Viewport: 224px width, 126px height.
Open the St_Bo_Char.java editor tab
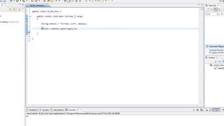pos(36,6)
